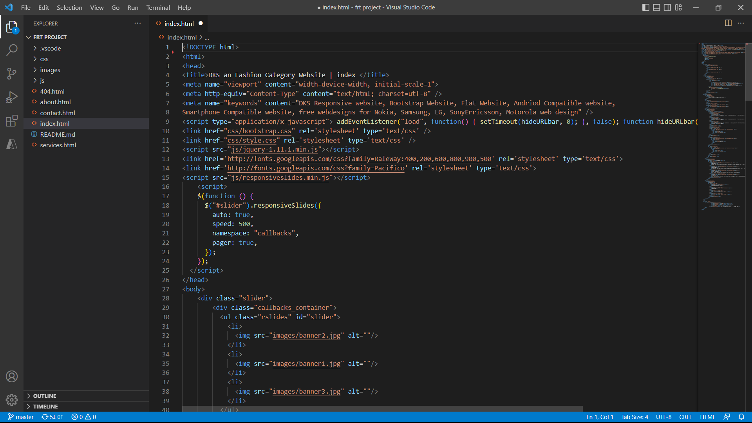Open the Terminal menu
752x423 pixels.
coord(158,7)
